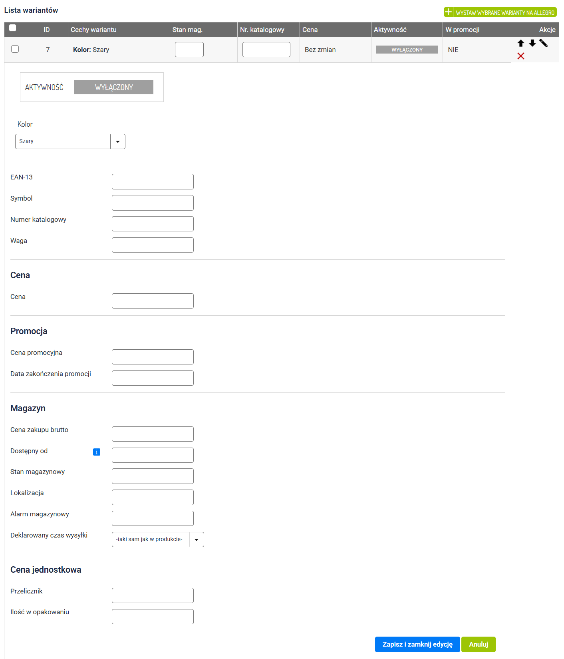Viewport: 564px width, 659px height.
Task: Click the pencil edit icon
Action: click(543, 43)
